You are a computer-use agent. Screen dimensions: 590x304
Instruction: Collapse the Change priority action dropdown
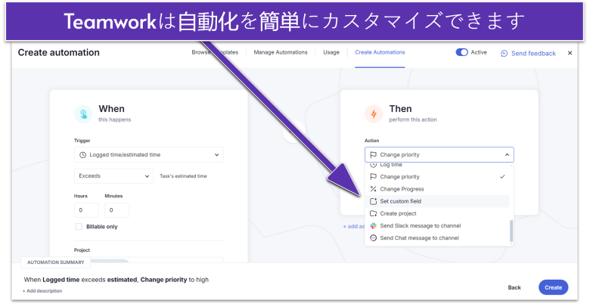click(x=439, y=154)
